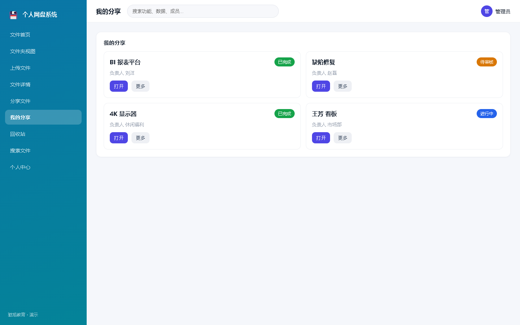This screenshot has height=325, width=520.
Task: Click the 王芳 看板 card title
Action: (324, 114)
